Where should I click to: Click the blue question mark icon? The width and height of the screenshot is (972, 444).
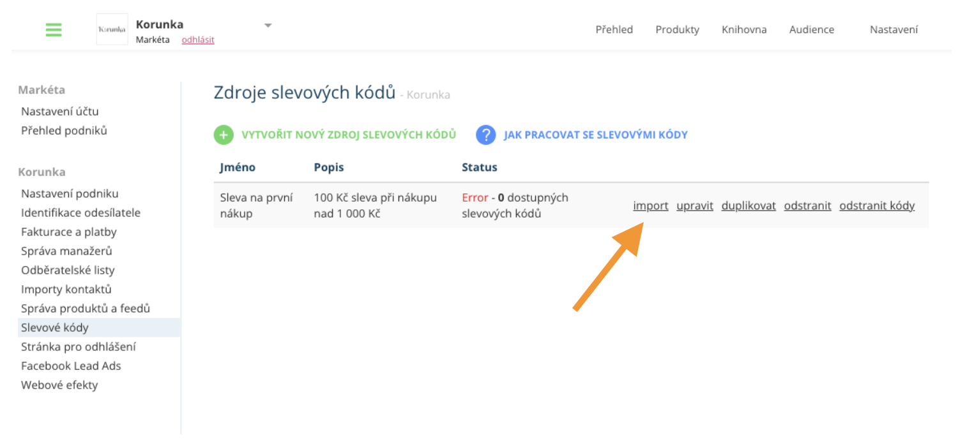[486, 135]
